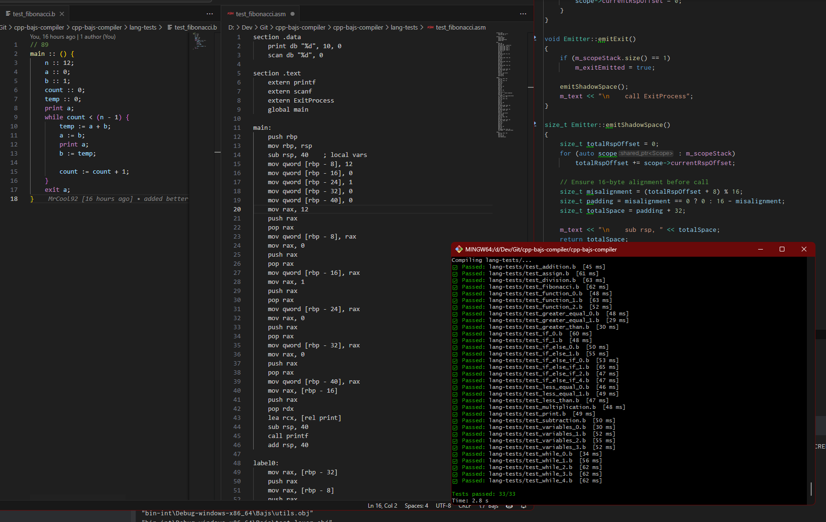Image resolution: width=826 pixels, height=522 pixels.
Task: Click 'utils.obj' path in bottom output panel
Action: click(227, 513)
